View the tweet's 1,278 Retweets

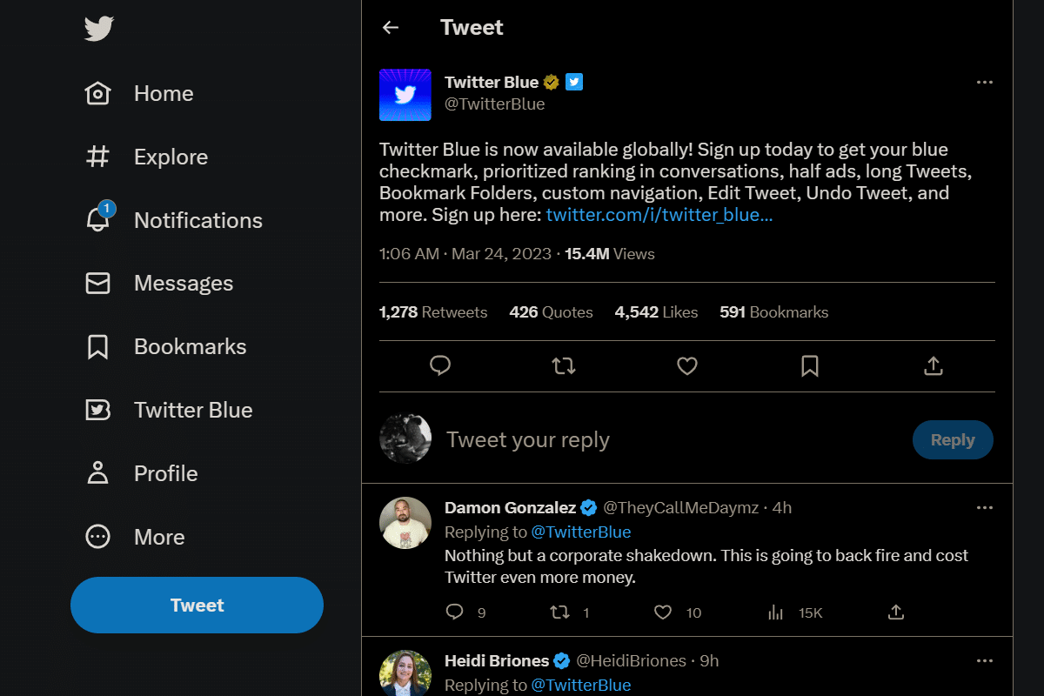coord(433,311)
